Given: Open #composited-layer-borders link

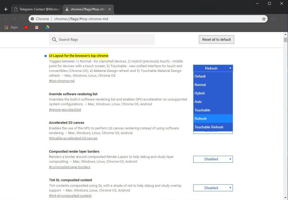Looking at the screenshot, I should (69, 167).
